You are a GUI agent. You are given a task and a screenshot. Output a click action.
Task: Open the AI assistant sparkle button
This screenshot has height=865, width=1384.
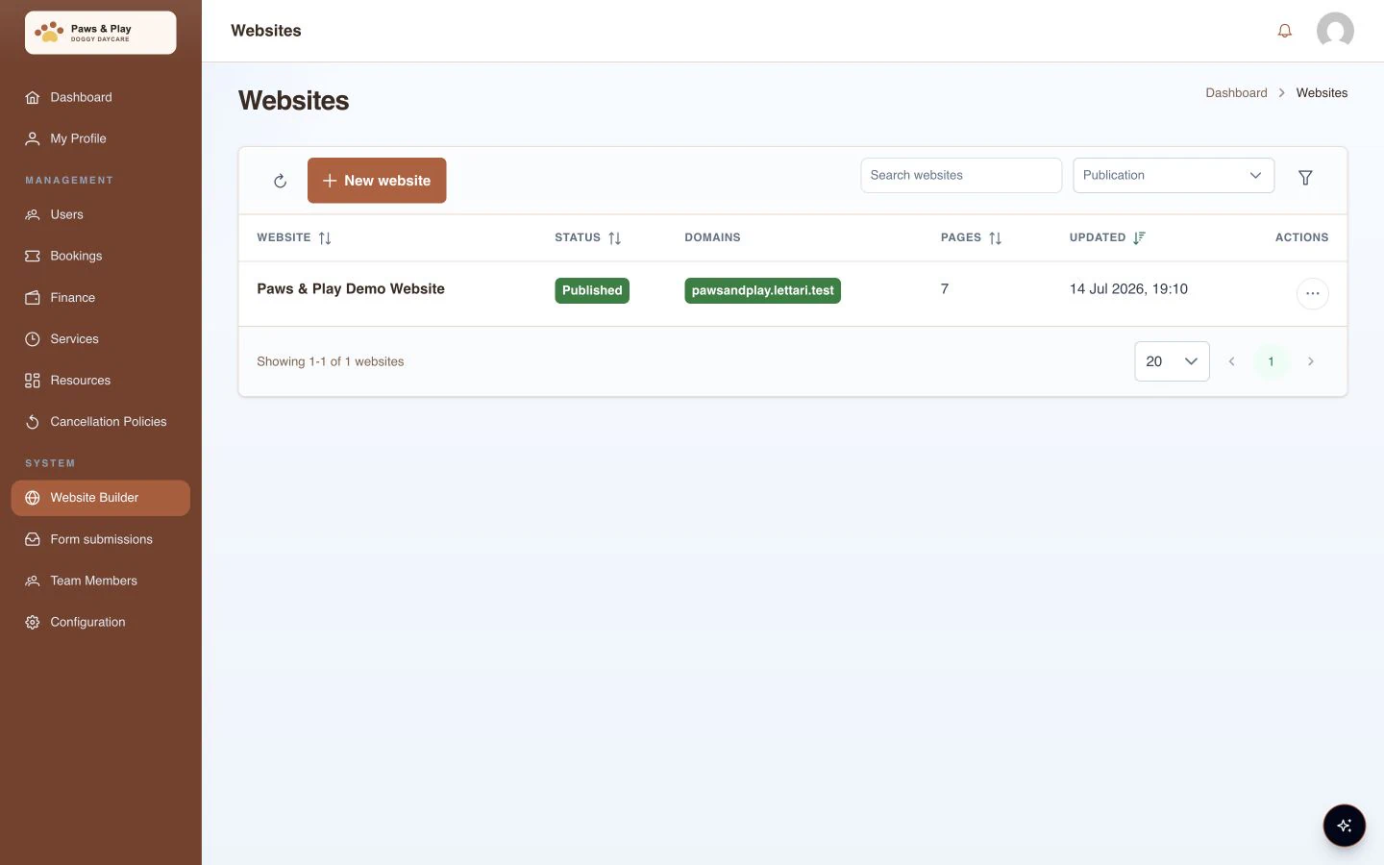1344,826
